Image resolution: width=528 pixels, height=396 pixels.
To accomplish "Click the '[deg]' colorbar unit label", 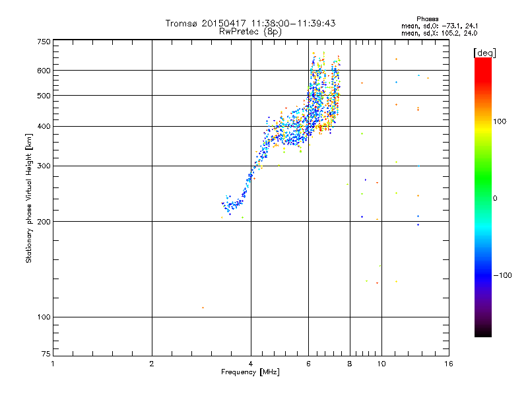I will point(484,53).
